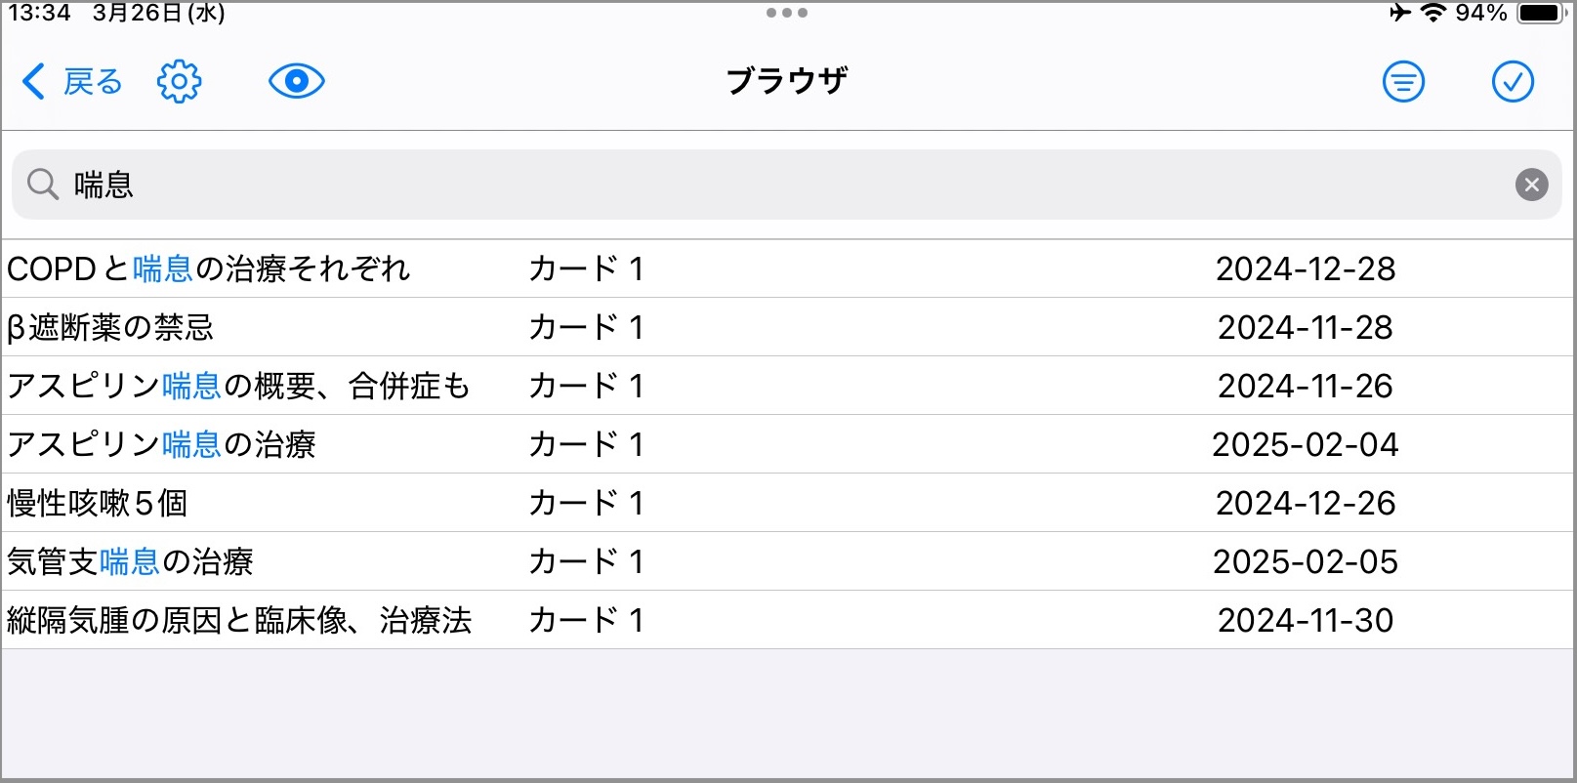Screen dimensions: 1577x783
Task: Click inside the 喘息 search field
Action: pyautogui.click(x=786, y=185)
